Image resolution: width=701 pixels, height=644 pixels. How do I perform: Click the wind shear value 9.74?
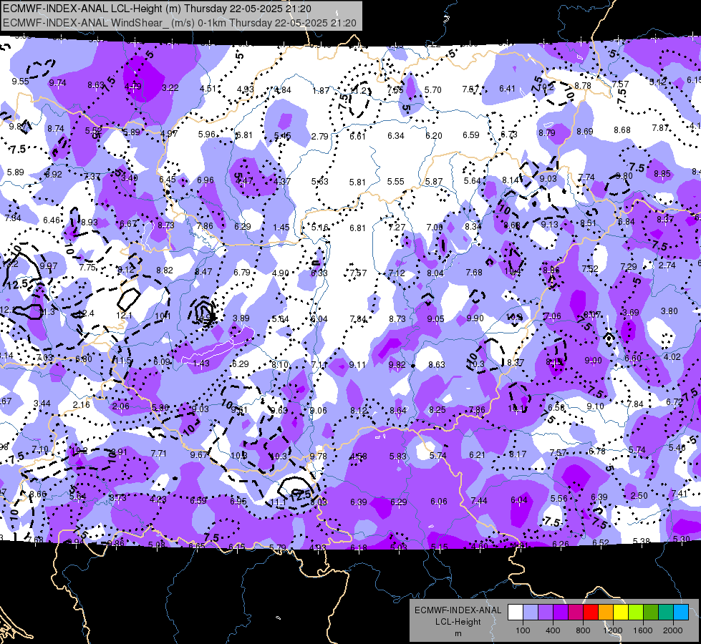[x=58, y=83]
